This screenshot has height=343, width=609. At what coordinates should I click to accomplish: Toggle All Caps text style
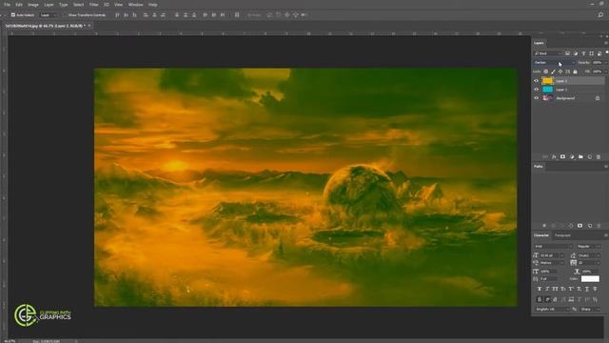(555, 289)
